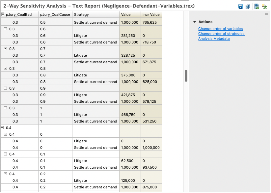Select Settle at current demand in 0.3 / 0.7 row

coord(96,62)
